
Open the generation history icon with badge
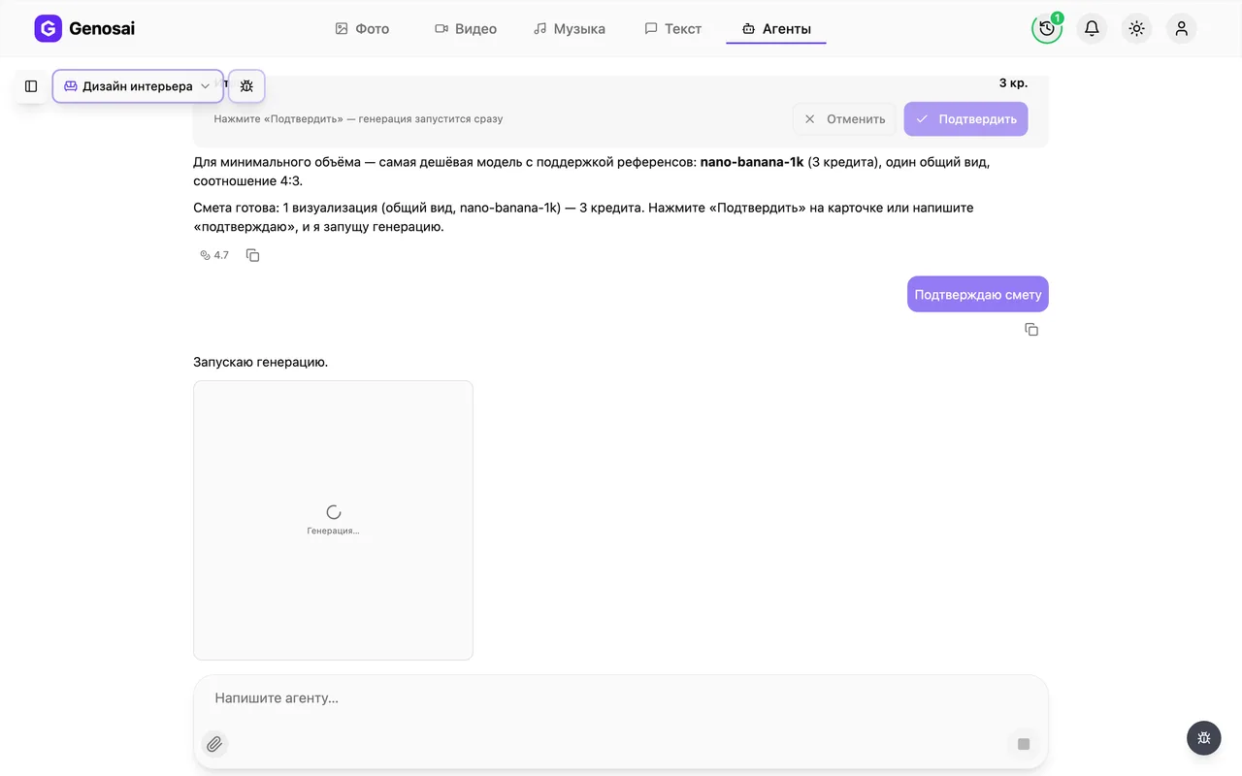click(x=1047, y=29)
